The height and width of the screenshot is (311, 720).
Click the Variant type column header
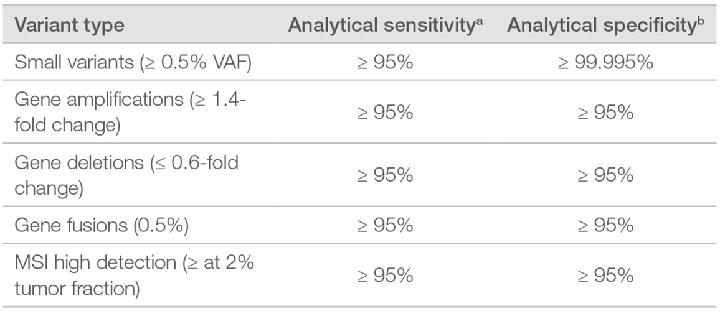coord(69,26)
